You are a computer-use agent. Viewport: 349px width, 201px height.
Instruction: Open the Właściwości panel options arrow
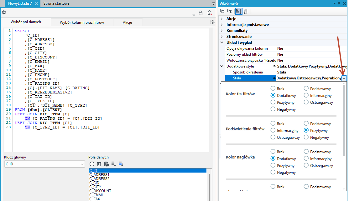pos(335,3)
